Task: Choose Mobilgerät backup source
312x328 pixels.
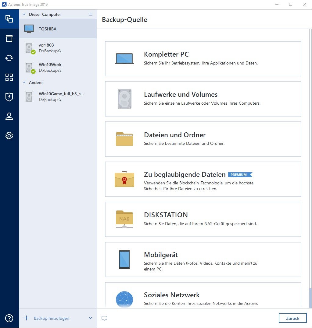Action: (x=203, y=260)
